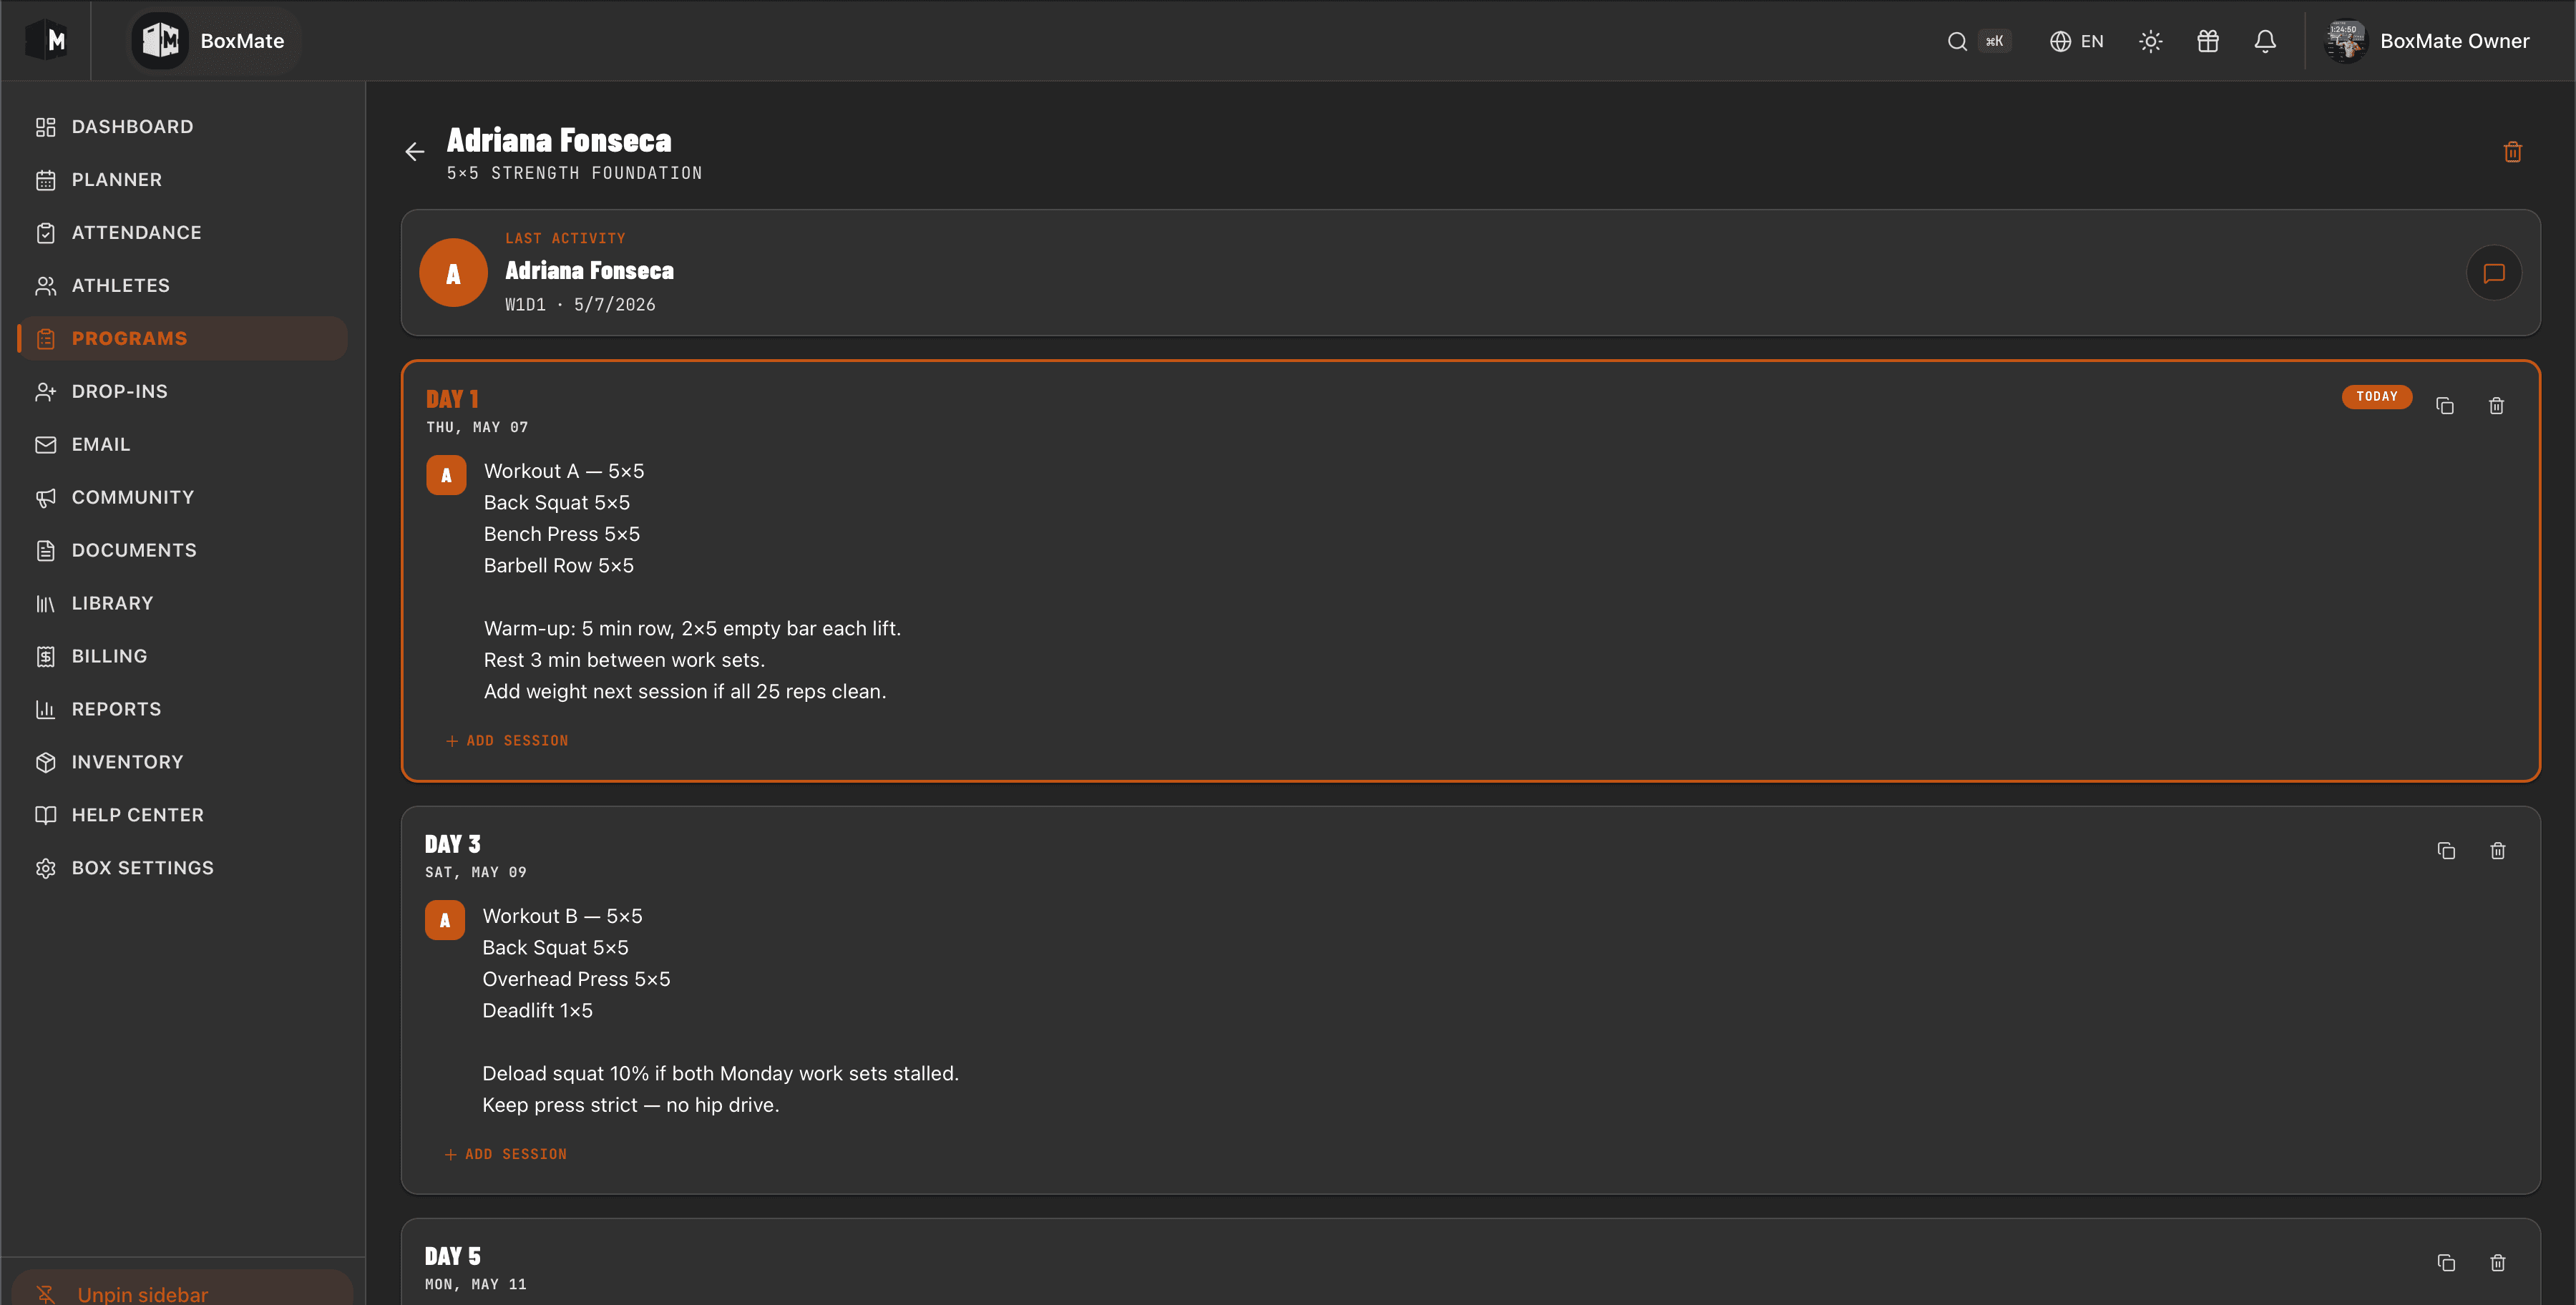This screenshot has width=2576, height=1305.
Task: Duplicate Day 5 with copy icon
Action: [x=2446, y=1263]
